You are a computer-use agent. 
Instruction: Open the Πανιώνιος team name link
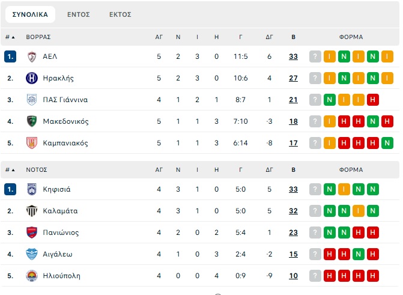coord(61,233)
